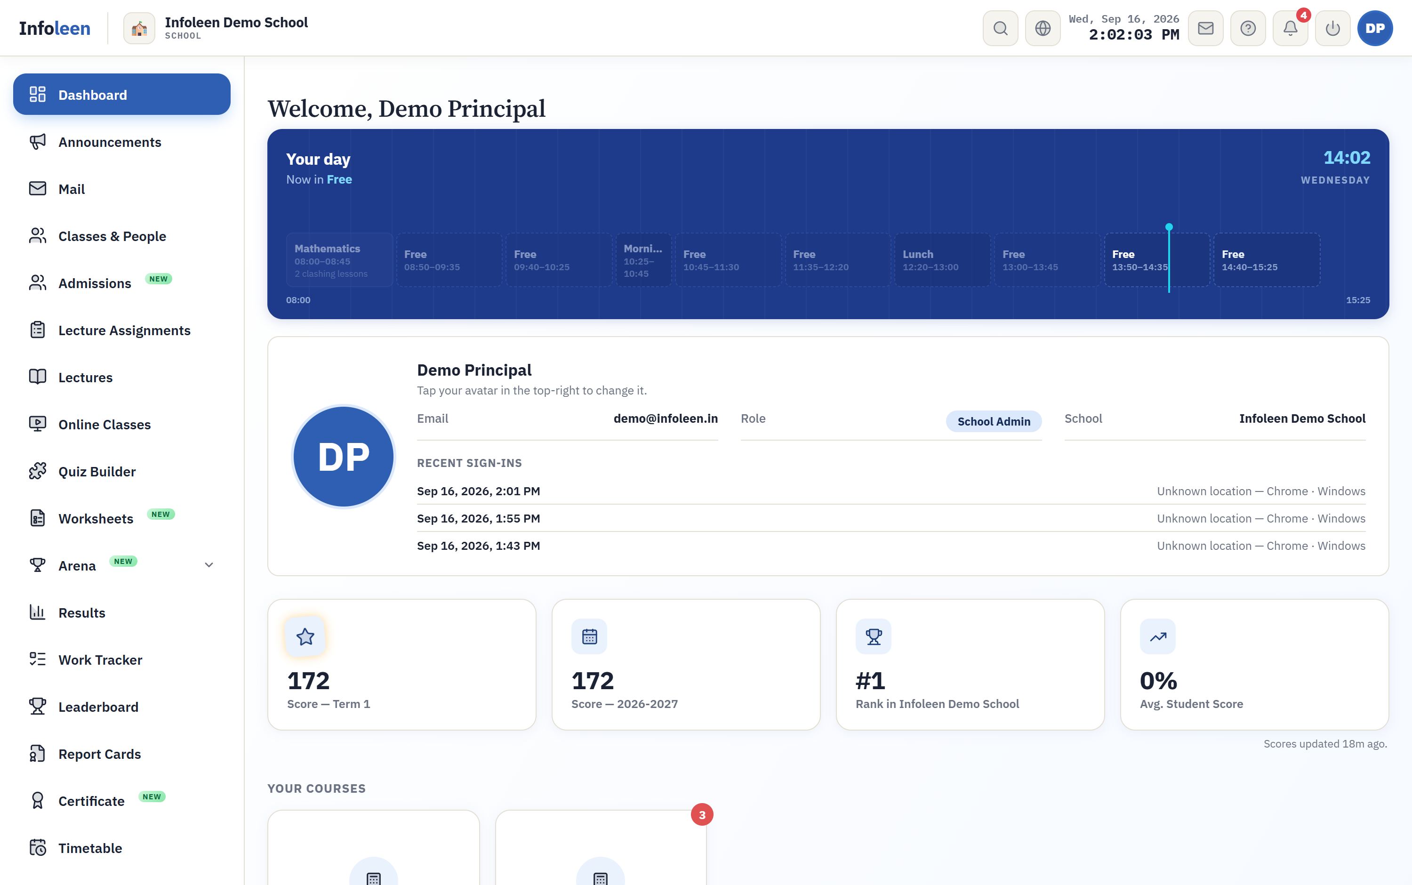Expand the Arena menu chevron
1412x885 pixels.
click(x=209, y=565)
